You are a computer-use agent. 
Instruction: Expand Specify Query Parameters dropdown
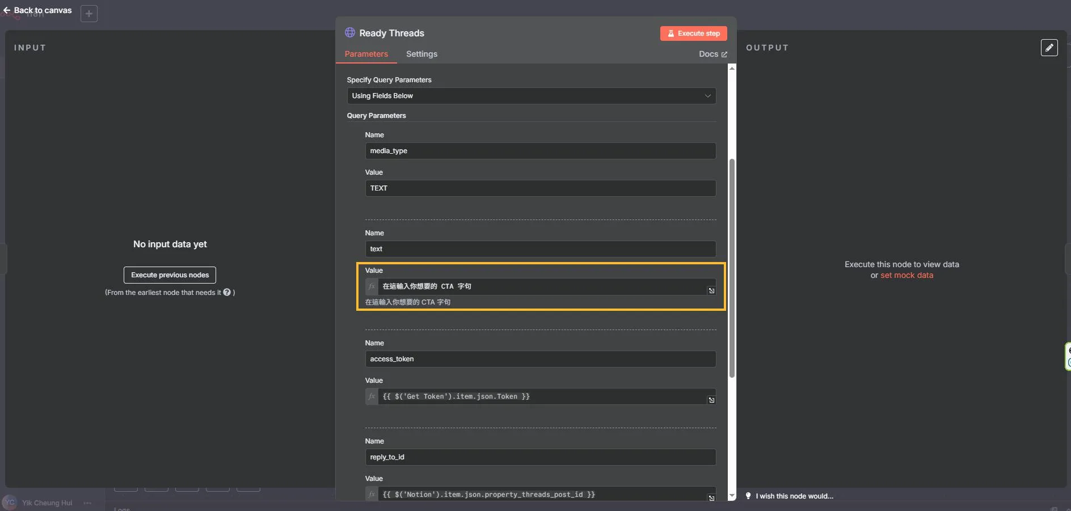[530, 96]
